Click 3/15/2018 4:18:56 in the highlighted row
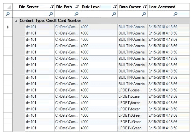The width and height of the screenshot is (193, 136). click(x=163, y=27)
